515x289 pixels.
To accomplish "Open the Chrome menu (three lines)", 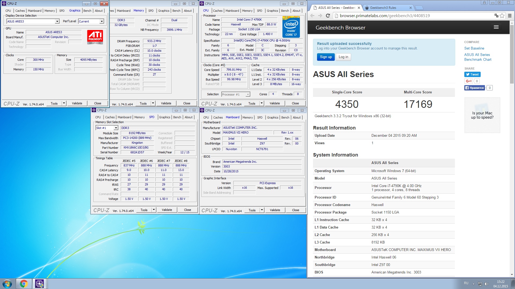I will tap(510, 16).
